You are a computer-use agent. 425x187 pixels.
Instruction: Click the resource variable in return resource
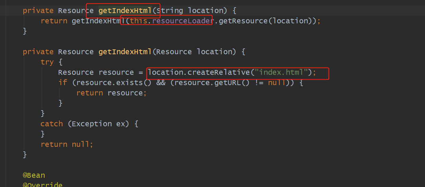(x=125, y=93)
